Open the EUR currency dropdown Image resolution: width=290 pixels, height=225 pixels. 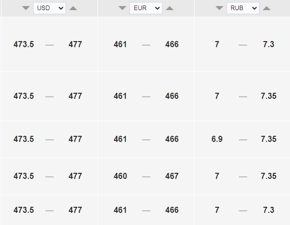pos(146,8)
